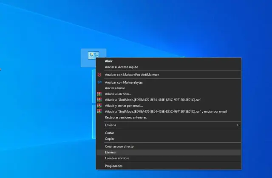The width and height of the screenshot is (272, 178).
Task: Click the Malwarebytes logo icon
Action: (x=99, y=82)
